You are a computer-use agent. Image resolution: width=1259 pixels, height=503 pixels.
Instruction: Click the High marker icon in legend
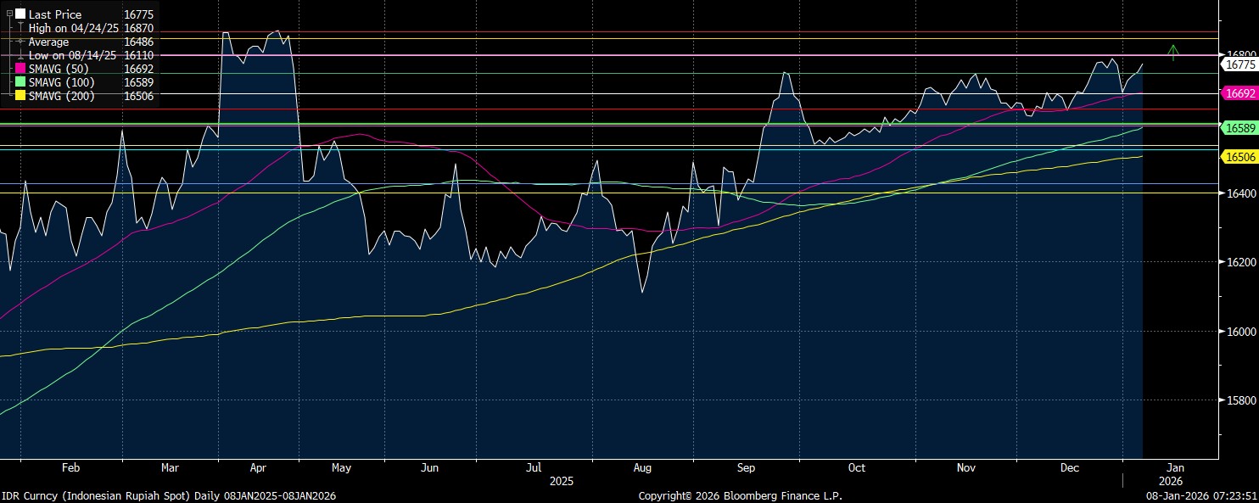(x=20, y=28)
